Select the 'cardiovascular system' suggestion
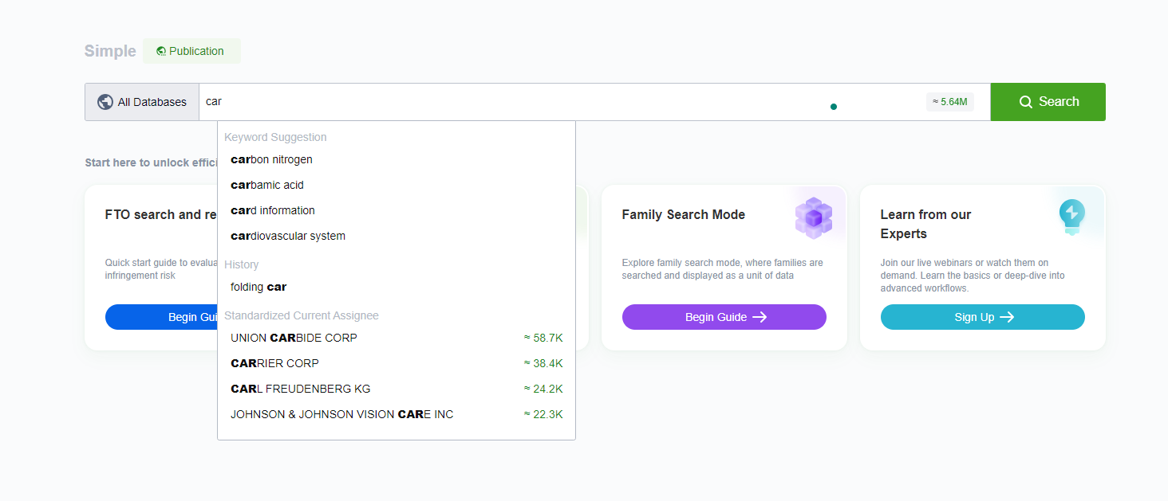Image resolution: width=1168 pixels, height=501 pixels. click(x=288, y=236)
